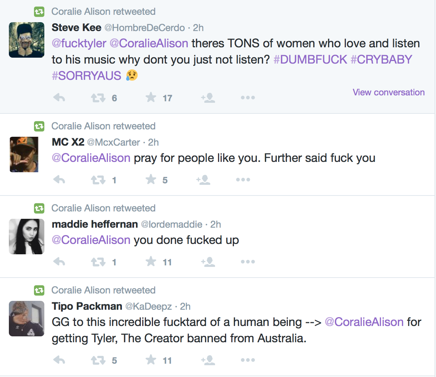Viewport: 436px width, 377px height.
Task: Favorite the Steve Kee tweet star
Action: click(151, 98)
